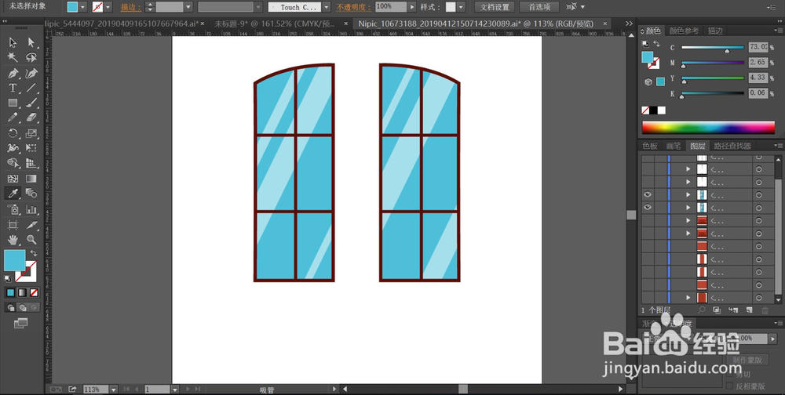Hide the first window-thumbnail layer via its eye
Viewport: 785px width, 395px height.
[x=648, y=194]
